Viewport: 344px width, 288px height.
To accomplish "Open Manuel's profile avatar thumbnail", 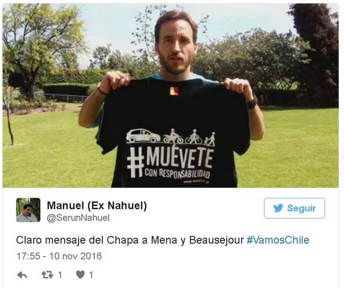I will 28,210.
